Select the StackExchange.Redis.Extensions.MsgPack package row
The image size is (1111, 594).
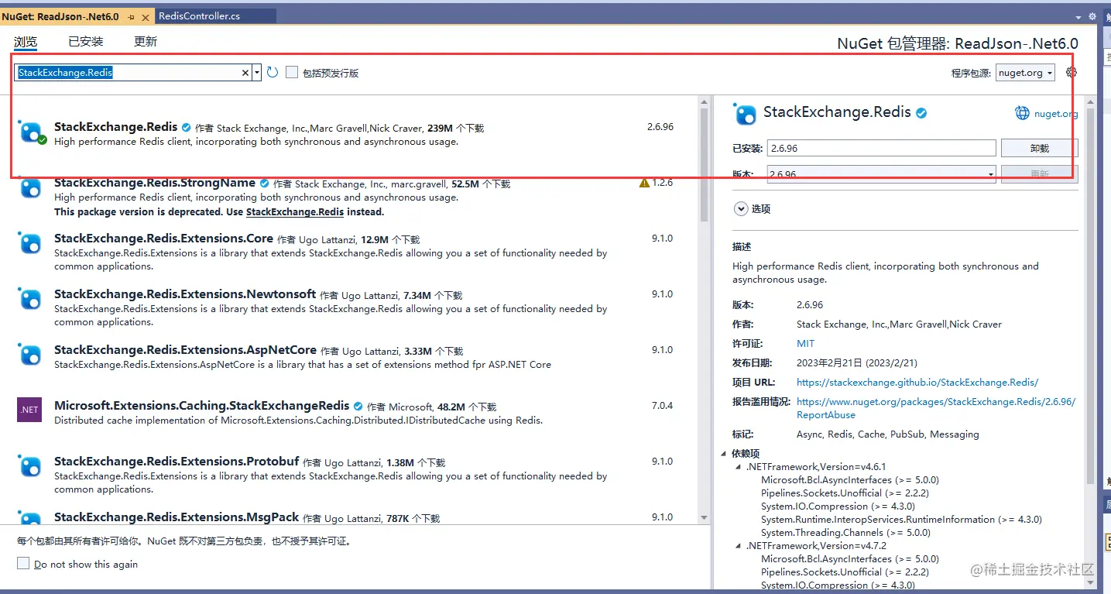pos(350,517)
